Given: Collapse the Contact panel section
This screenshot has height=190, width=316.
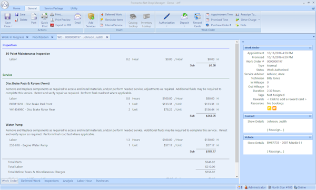Looking at the screenshot, I should [x=310, y=116].
